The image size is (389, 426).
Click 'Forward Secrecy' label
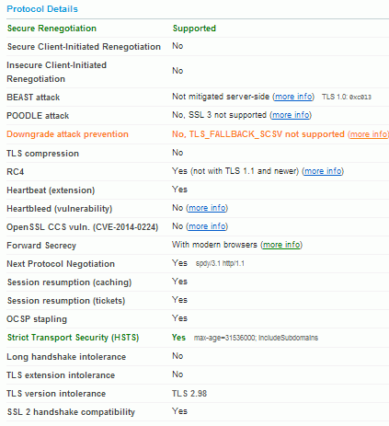tap(41, 246)
